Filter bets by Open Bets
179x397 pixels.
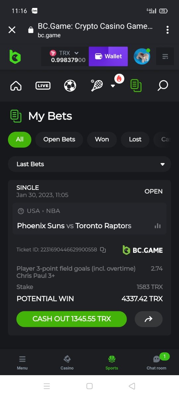[x=59, y=139]
